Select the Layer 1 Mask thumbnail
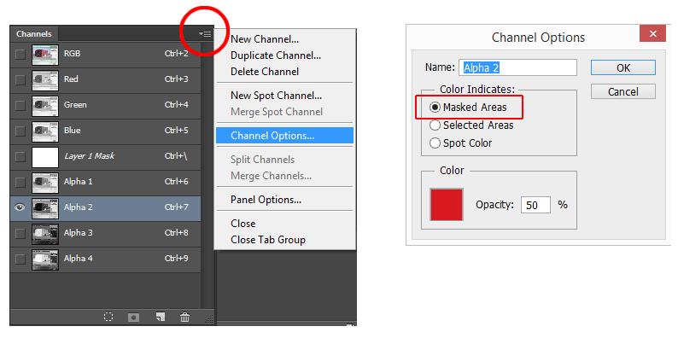The width and height of the screenshot is (678, 338). (45, 157)
